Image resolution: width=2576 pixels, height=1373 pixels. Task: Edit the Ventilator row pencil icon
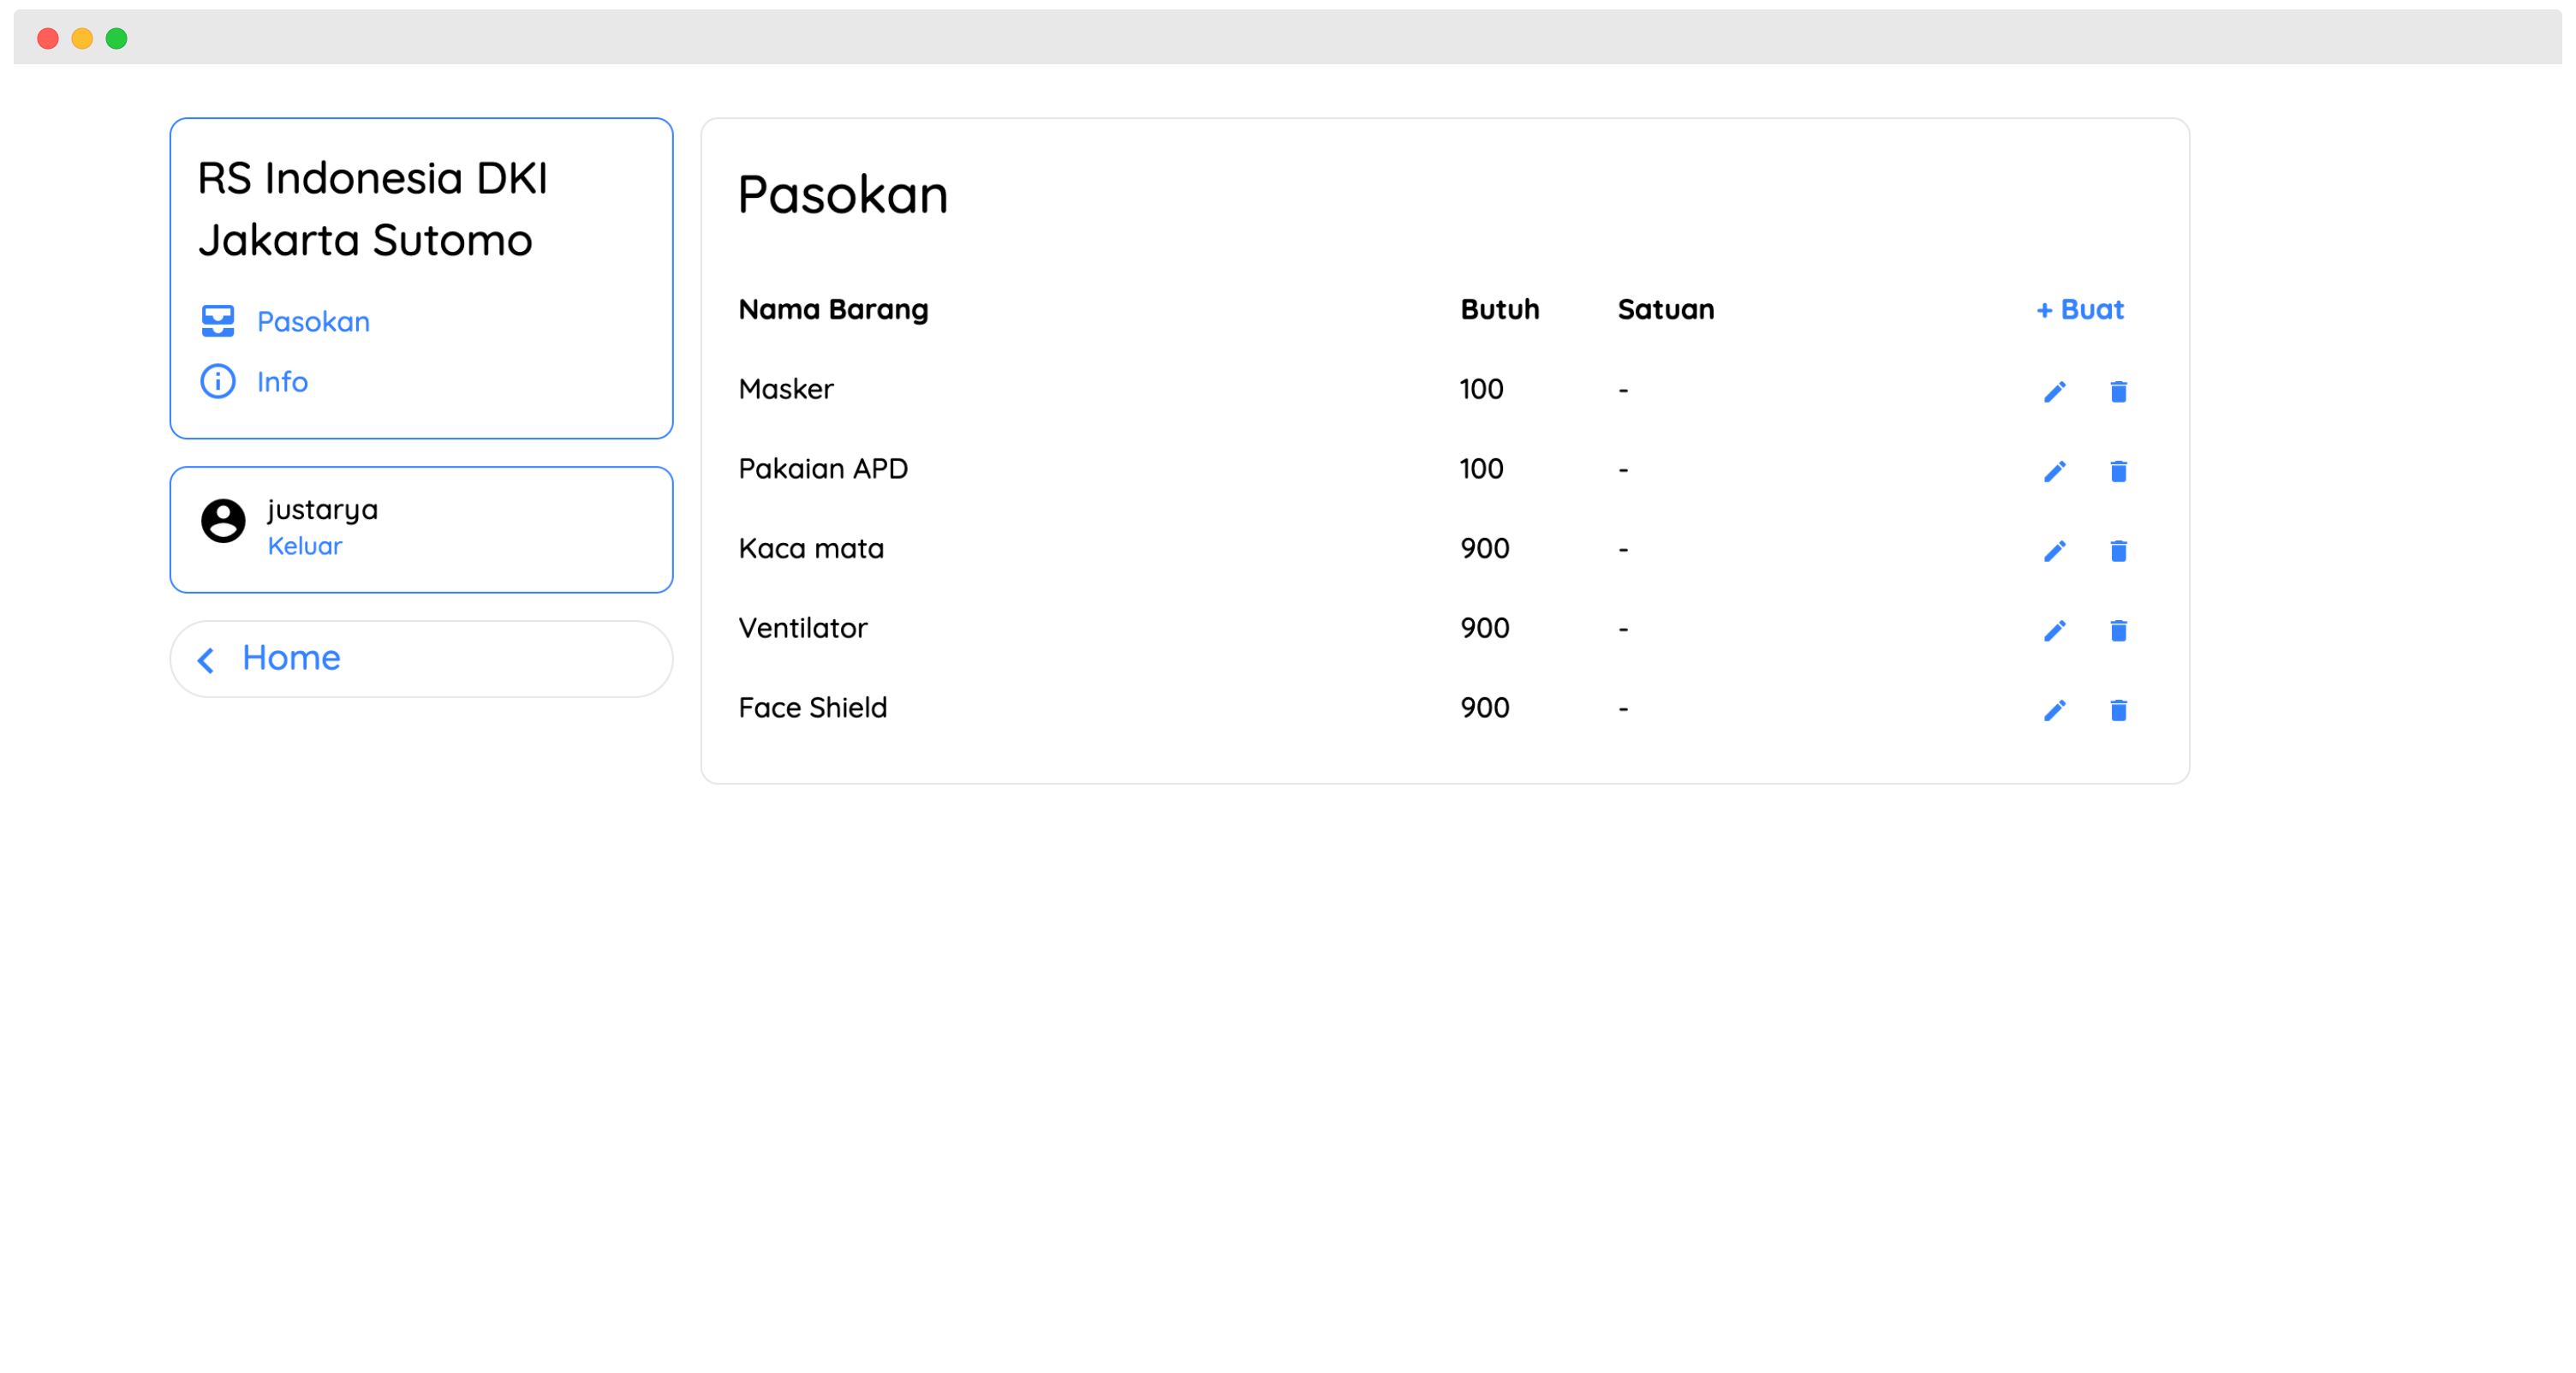tap(2054, 631)
